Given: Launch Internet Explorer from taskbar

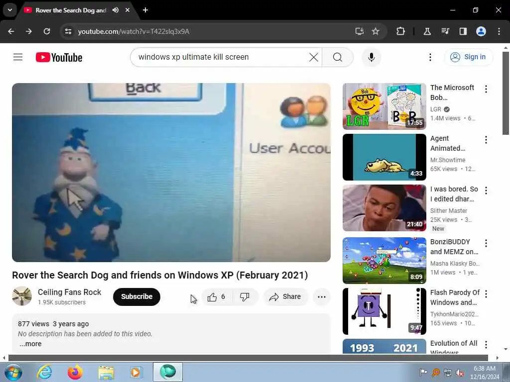Looking at the screenshot, I should 44,372.
